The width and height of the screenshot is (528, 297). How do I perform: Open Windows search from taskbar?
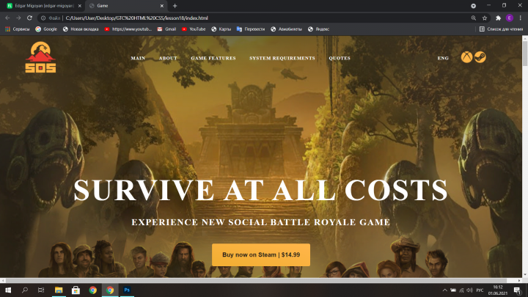[25, 290]
